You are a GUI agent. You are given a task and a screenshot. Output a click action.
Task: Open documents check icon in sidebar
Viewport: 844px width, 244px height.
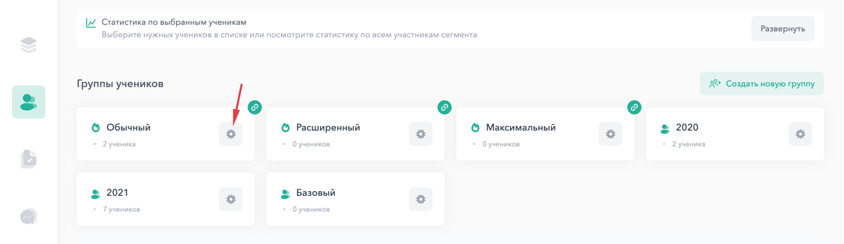(x=28, y=159)
